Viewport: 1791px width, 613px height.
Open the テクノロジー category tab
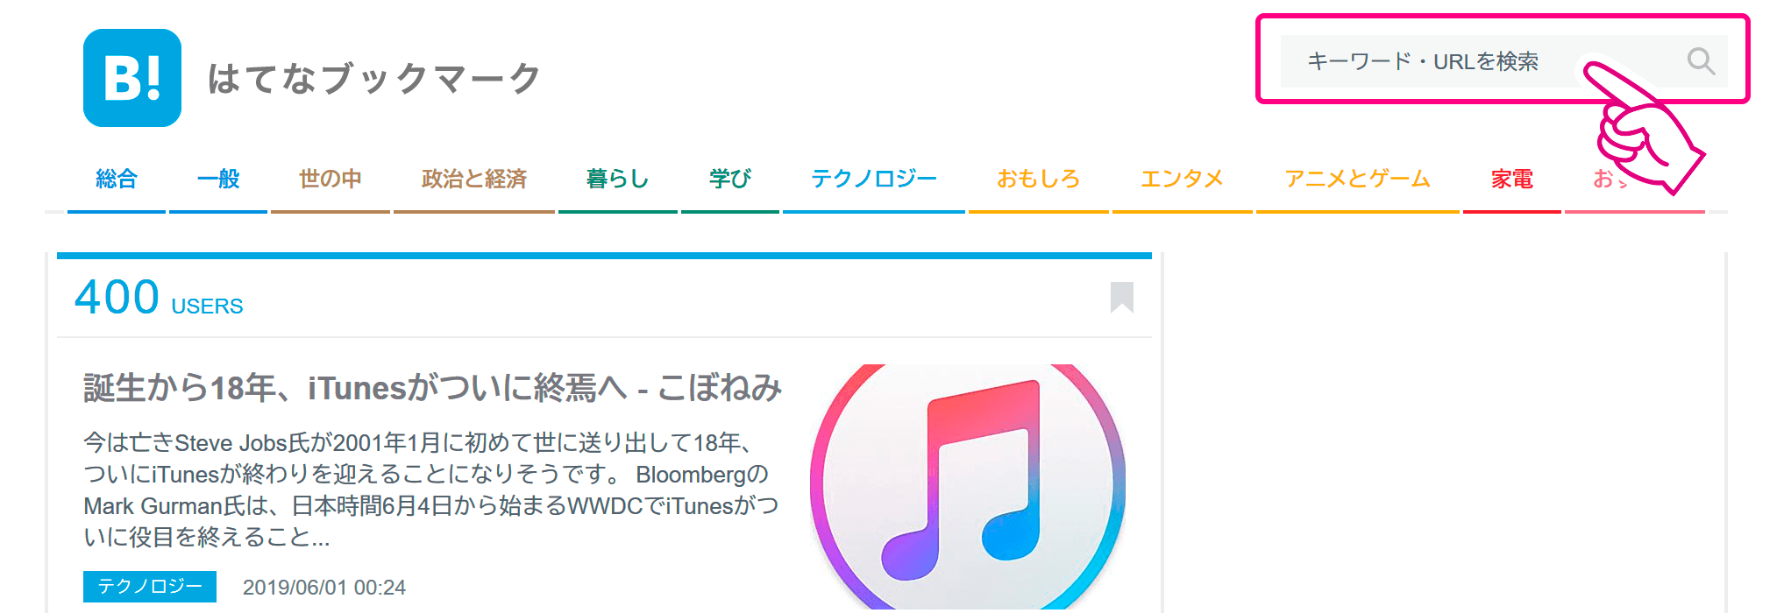pos(874,180)
